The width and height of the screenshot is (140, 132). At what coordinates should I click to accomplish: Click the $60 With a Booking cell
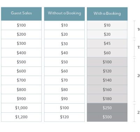pyautogui.click(x=107, y=53)
